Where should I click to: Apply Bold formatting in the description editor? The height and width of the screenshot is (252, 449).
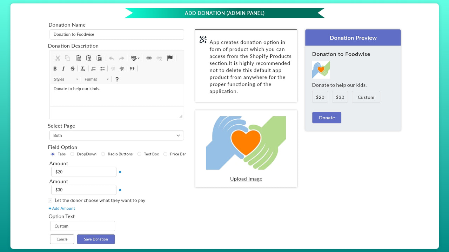(x=55, y=69)
